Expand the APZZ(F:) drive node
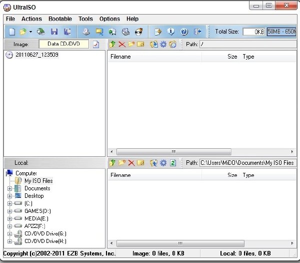Screen dimensions: 300x263 tap(9, 226)
